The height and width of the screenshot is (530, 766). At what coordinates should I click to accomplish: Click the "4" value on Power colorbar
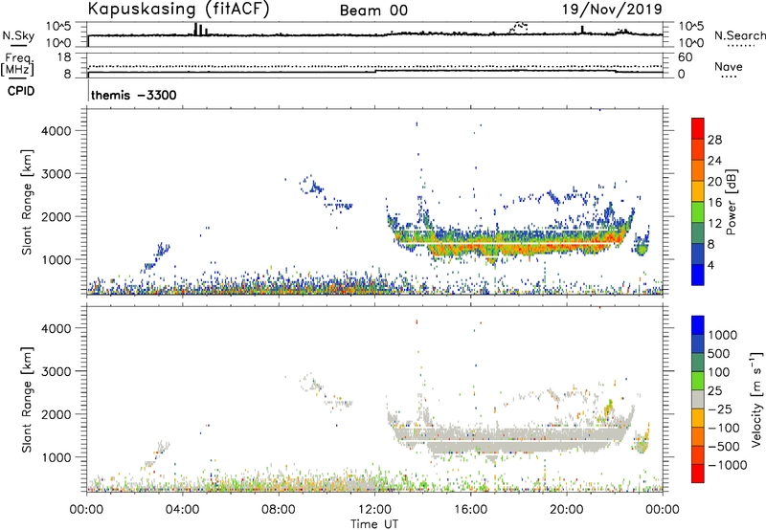click(710, 265)
